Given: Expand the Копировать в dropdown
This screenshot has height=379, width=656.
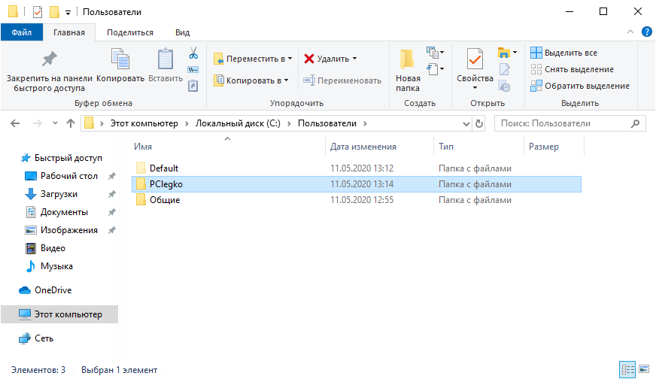Looking at the screenshot, I should click(287, 80).
